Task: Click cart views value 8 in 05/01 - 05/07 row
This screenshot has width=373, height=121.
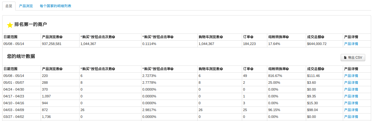Action: tap(200, 83)
